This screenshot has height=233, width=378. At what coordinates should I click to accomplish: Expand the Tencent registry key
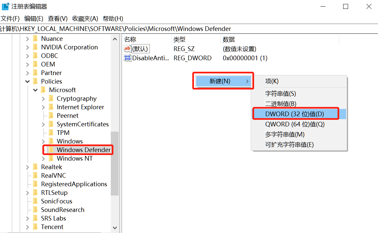pos(27,227)
